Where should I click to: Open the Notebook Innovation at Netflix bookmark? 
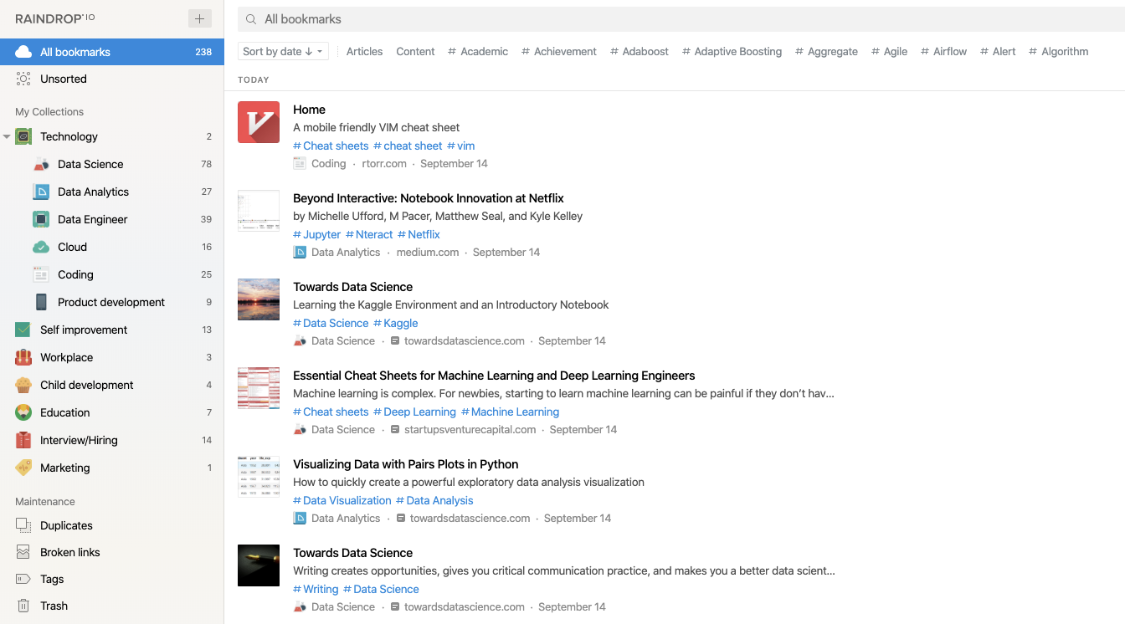coord(429,198)
